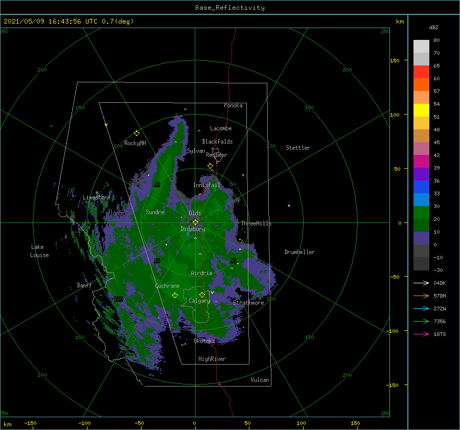Click the km unit label at bottom left
This screenshot has width=460, height=430.
[8, 424]
